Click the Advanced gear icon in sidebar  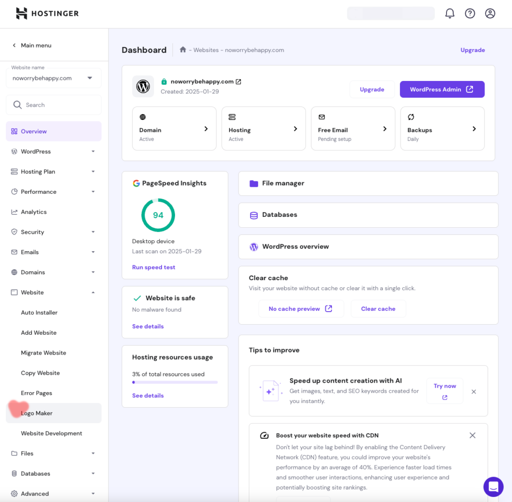coord(14,494)
